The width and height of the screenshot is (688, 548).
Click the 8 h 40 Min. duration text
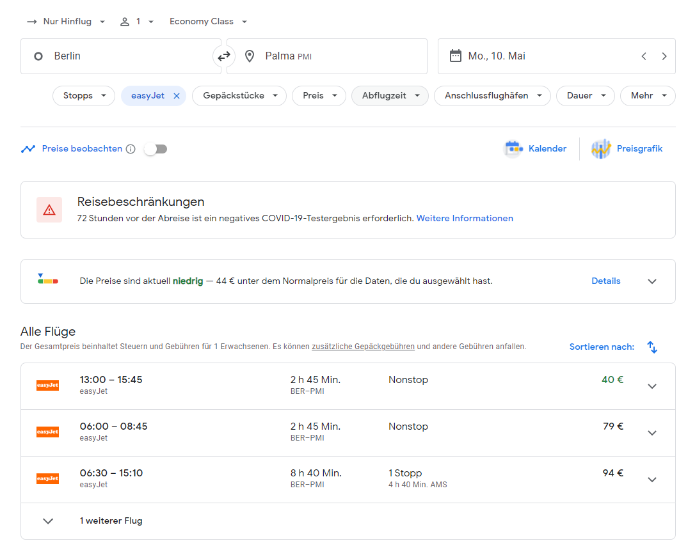tap(316, 473)
